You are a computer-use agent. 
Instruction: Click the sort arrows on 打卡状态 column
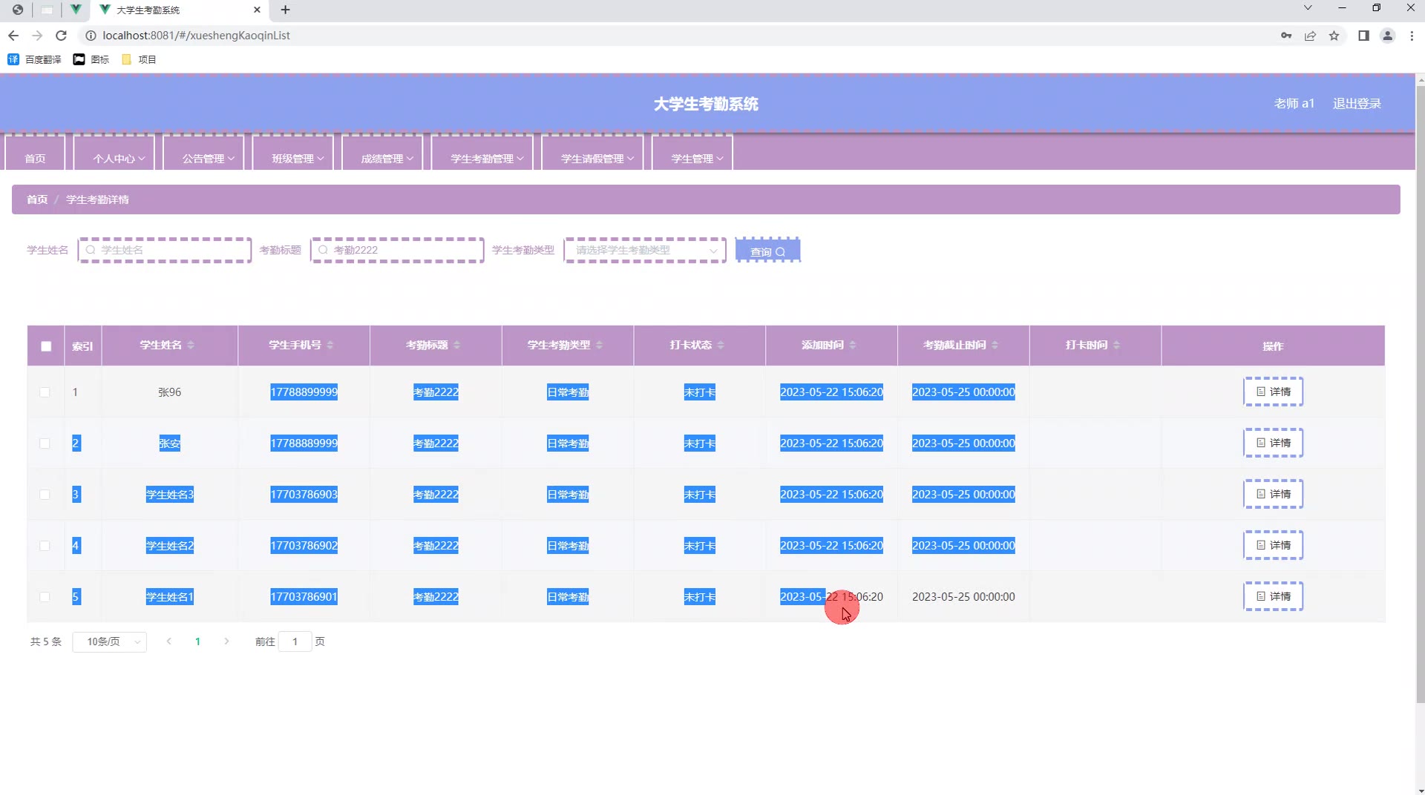coord(721,345)
